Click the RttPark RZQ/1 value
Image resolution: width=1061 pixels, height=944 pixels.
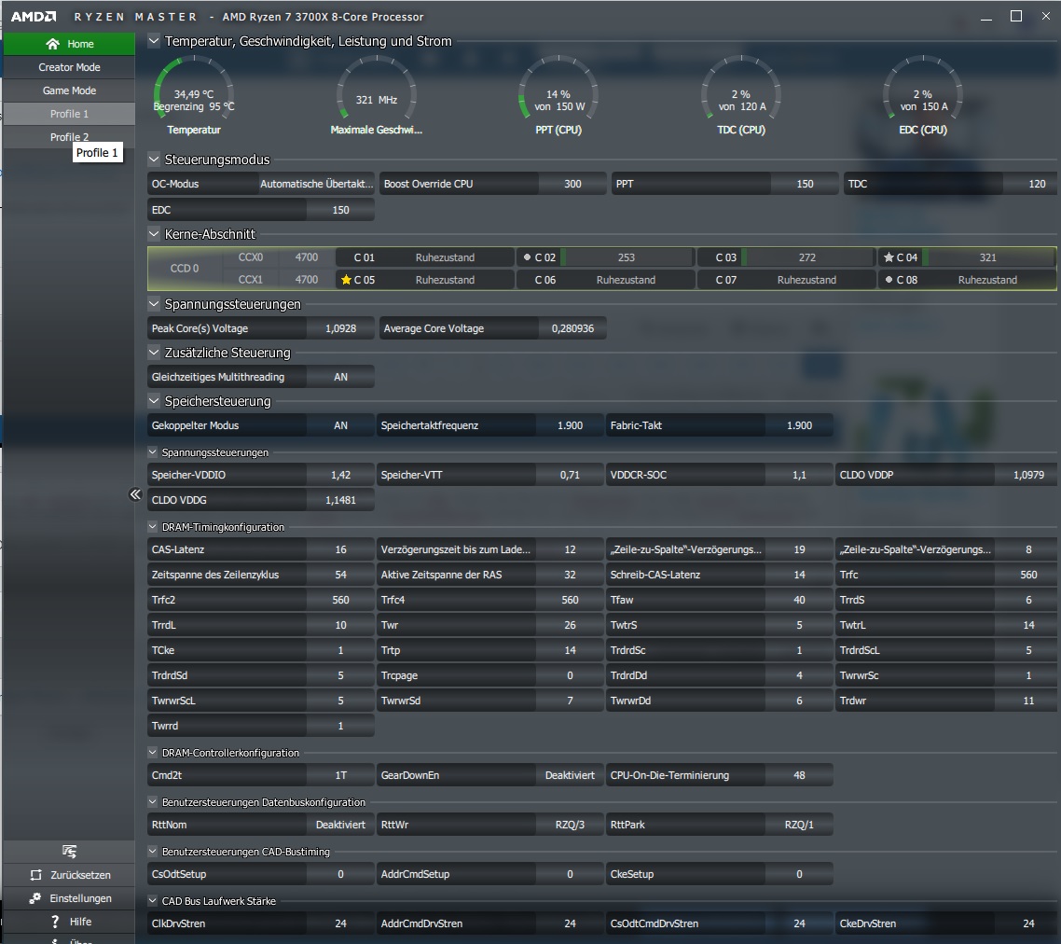tap(799, 825)
